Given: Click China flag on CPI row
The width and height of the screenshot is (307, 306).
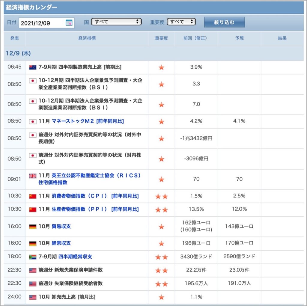Looking at the screenshot, I should click(32, 196).
